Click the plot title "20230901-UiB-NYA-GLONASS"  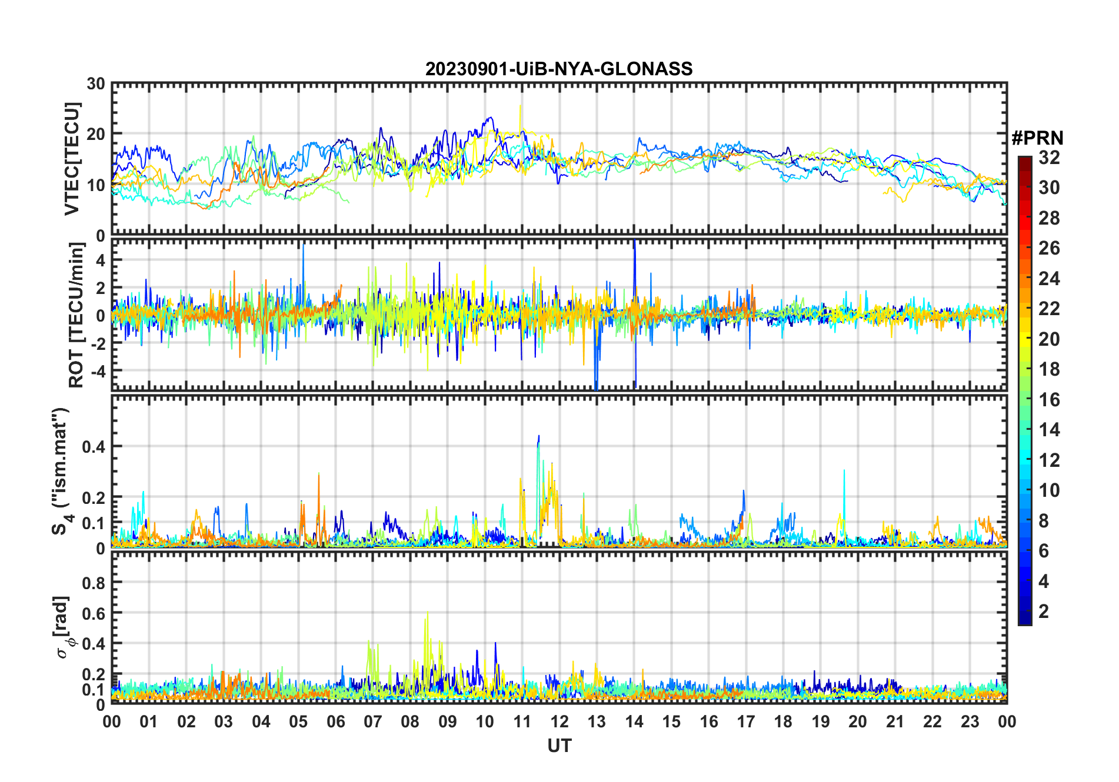(x=559, y=69)
